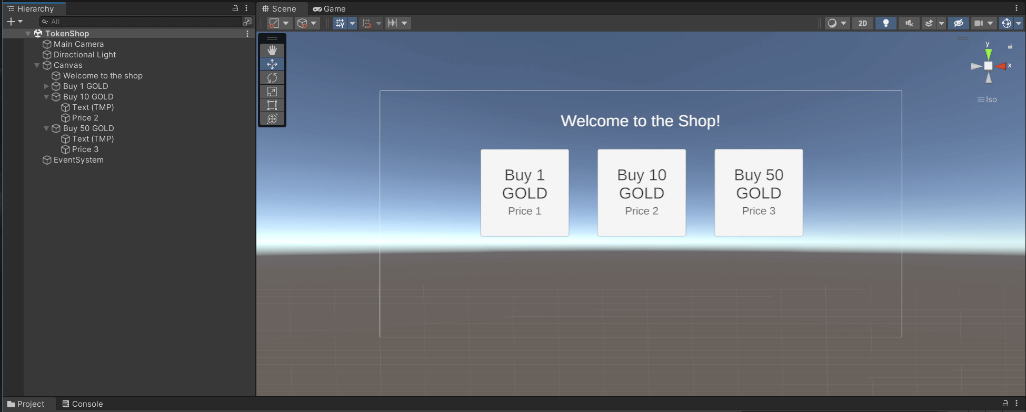
Task: Open grid snapping dropdown arrow
Action: tap(378, 23)
